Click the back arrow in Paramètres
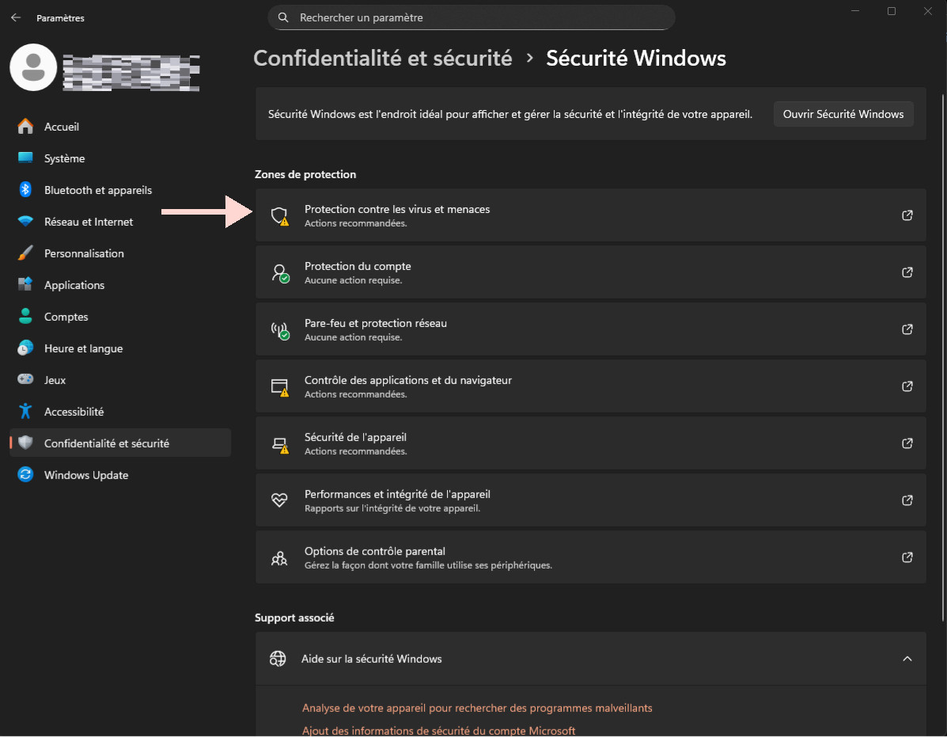 [16, 17]
